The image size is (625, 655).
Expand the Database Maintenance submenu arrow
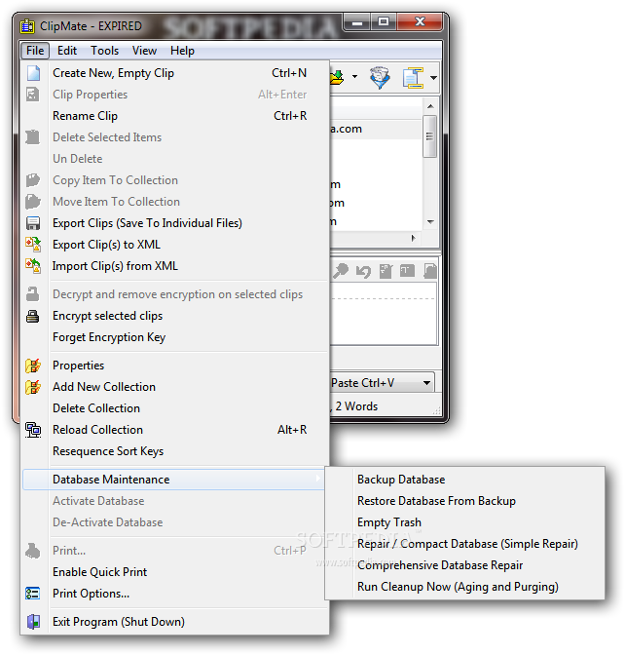tap(318, 479)
